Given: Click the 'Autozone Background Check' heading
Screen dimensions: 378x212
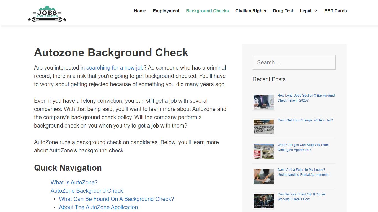Looking at the screenshot, I should pos(111,52).
